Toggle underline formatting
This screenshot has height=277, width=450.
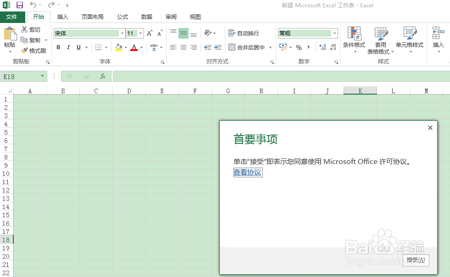(78, 47)
